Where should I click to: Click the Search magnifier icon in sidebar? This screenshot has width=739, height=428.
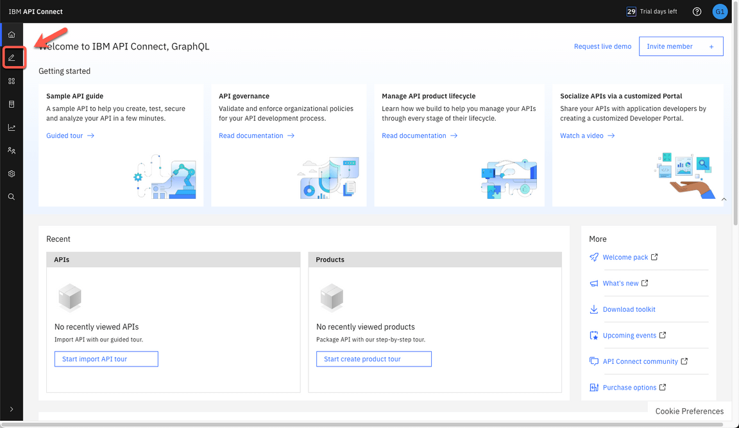pyautogui.click(x=12, y=196)
